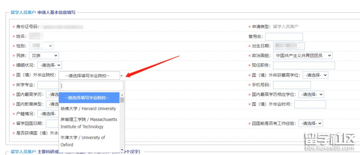Open the 政治面貌 political status dropdown
Viewport: 360px width, 155px height.
(x=303, y=56)
